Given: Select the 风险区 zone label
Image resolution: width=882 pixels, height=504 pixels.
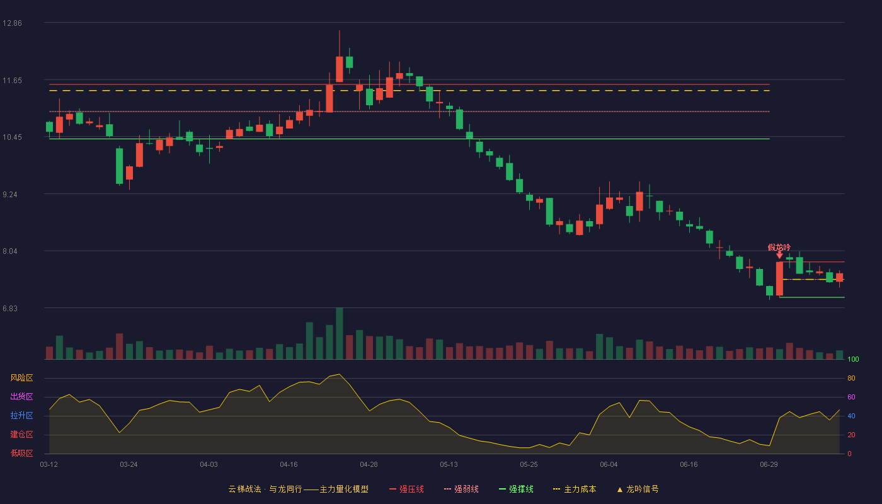Looking at the screenshot, I should (x=21, y=378).
